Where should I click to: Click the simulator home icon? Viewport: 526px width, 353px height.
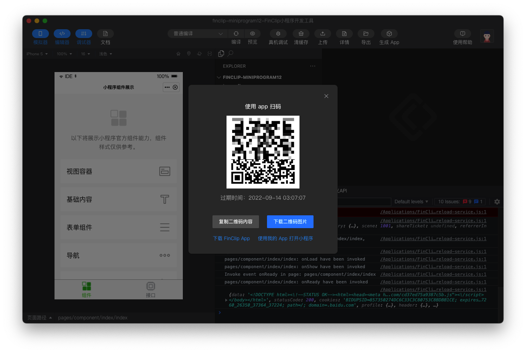[178, 54]
